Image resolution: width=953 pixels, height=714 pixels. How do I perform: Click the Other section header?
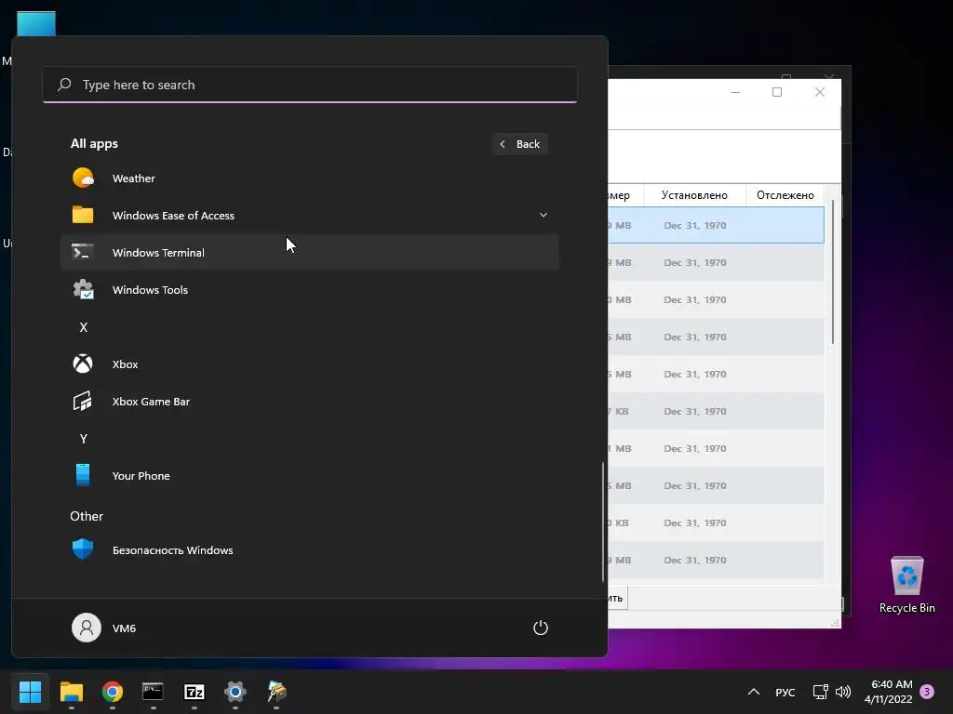87,516
